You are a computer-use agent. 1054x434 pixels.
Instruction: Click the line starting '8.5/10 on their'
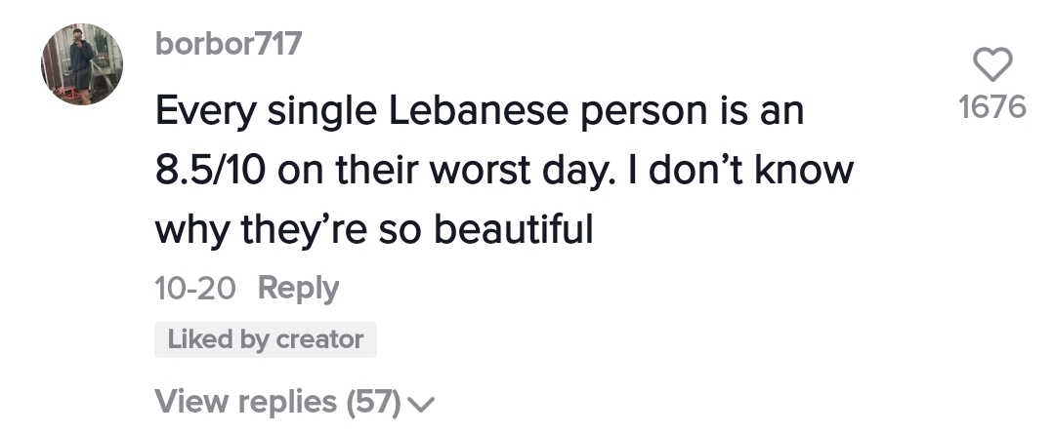(504, 170)
